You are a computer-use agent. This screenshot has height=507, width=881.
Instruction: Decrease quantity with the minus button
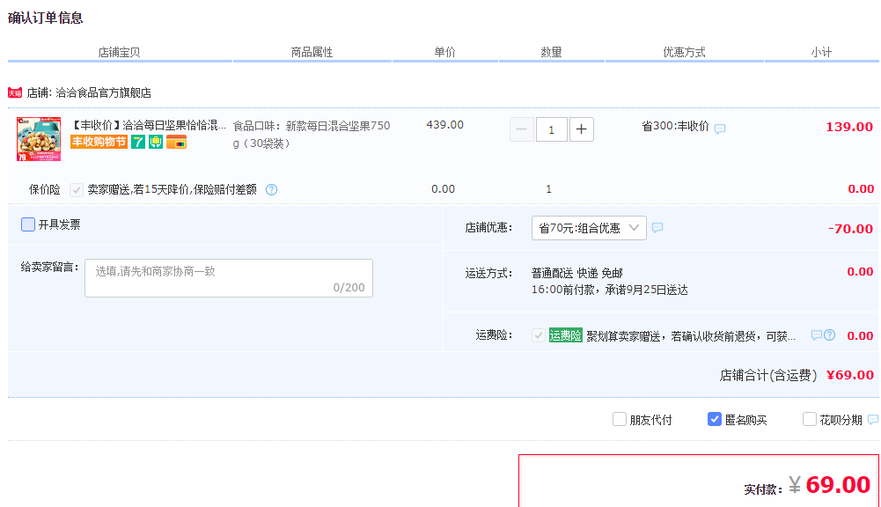521,130
